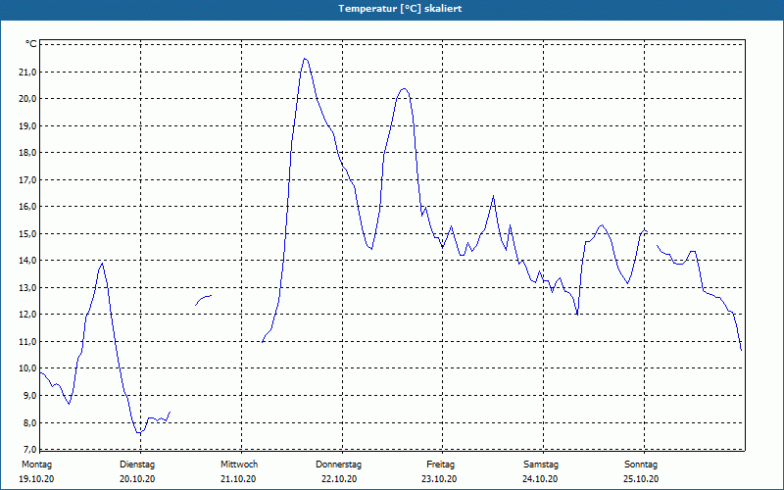The width and height of the screenshot is (784, 490).
Task: Click the 10,0 y-axis label
Action: click(x=27, y=368)
